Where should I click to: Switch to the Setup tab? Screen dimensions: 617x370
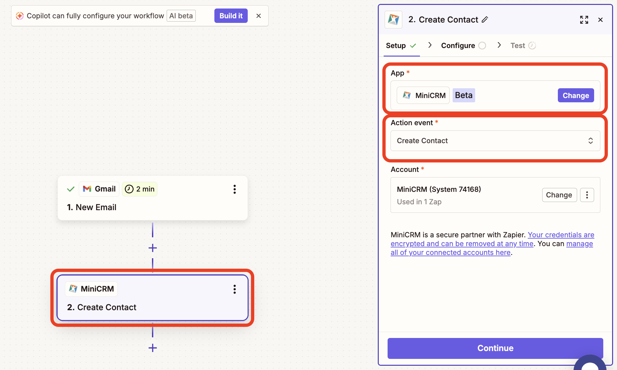pos(396,45)
